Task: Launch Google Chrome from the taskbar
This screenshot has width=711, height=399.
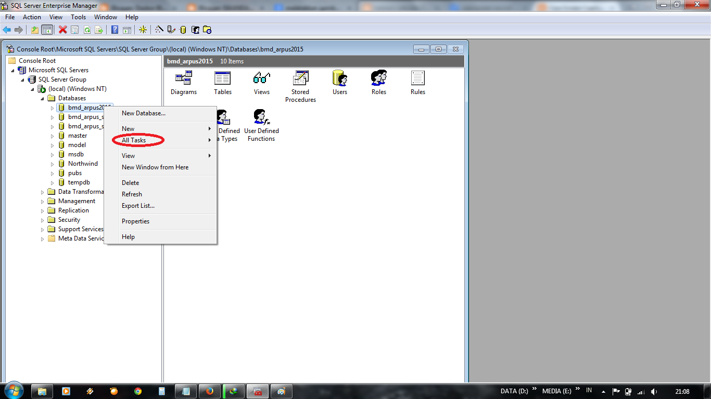Action: tap(137, 391)
